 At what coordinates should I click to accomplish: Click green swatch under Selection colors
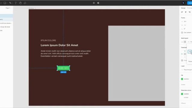coord(182,94)
